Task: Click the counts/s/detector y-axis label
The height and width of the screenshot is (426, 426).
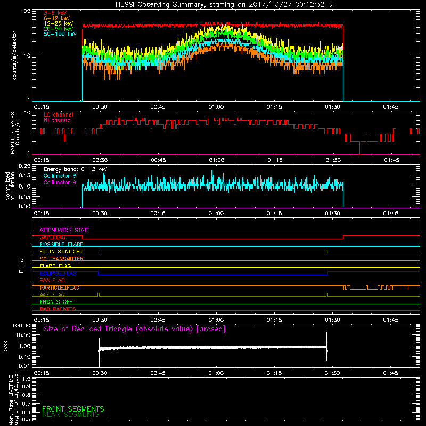Action: click(x=14, y=55)
